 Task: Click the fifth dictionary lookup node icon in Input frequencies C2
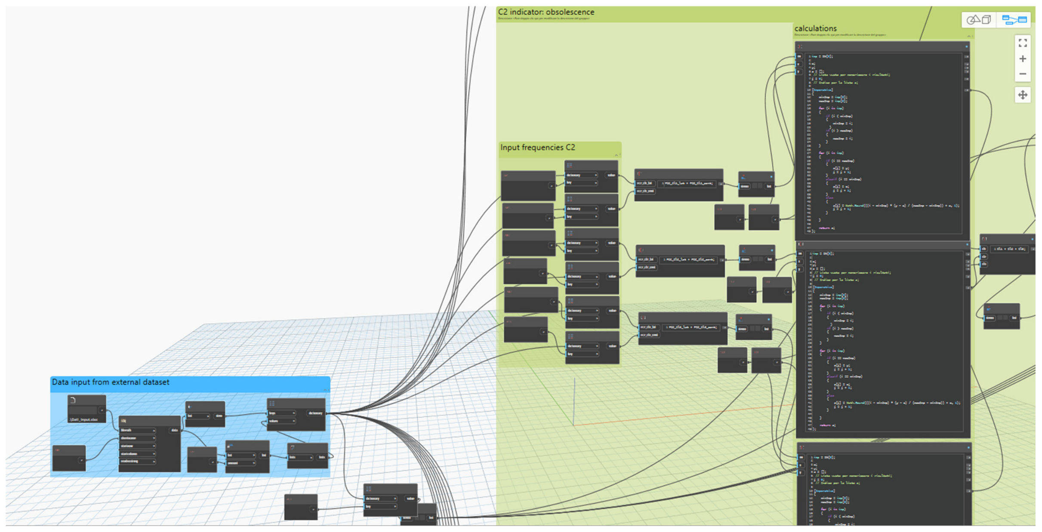pos(570,301)
